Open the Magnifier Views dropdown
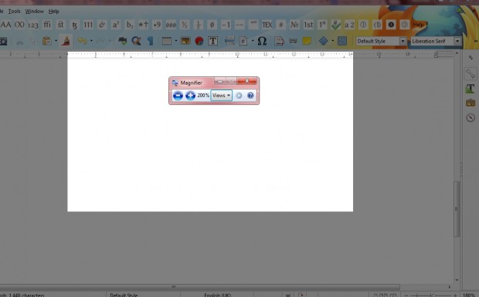The image size is (479, 297). tap(221, 96)
